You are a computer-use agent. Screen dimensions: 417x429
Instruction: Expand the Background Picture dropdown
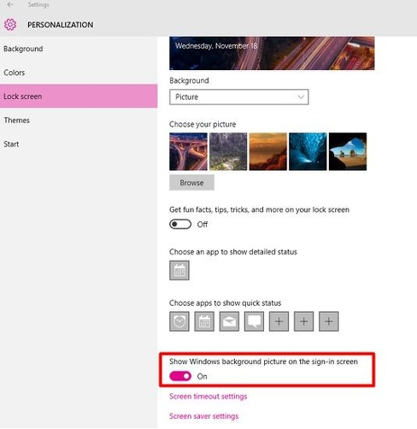238,97
